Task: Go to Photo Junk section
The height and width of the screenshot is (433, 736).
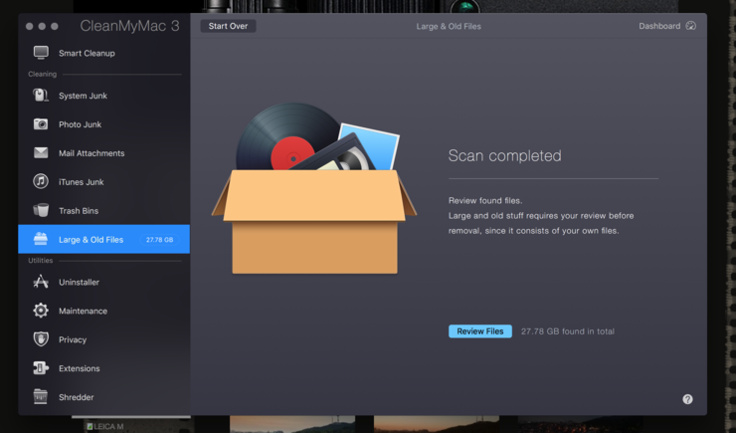Action: [x=80, y=124]
